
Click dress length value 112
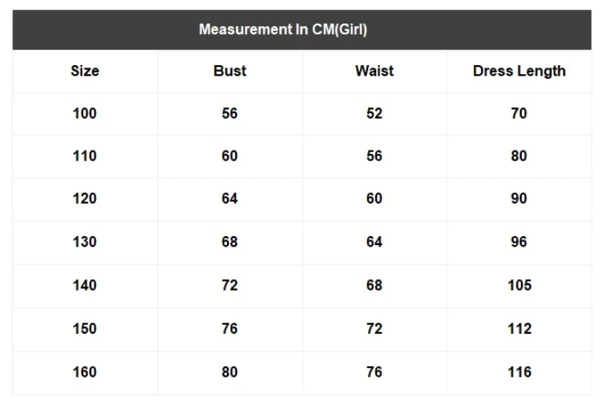(x=519, y=328)
